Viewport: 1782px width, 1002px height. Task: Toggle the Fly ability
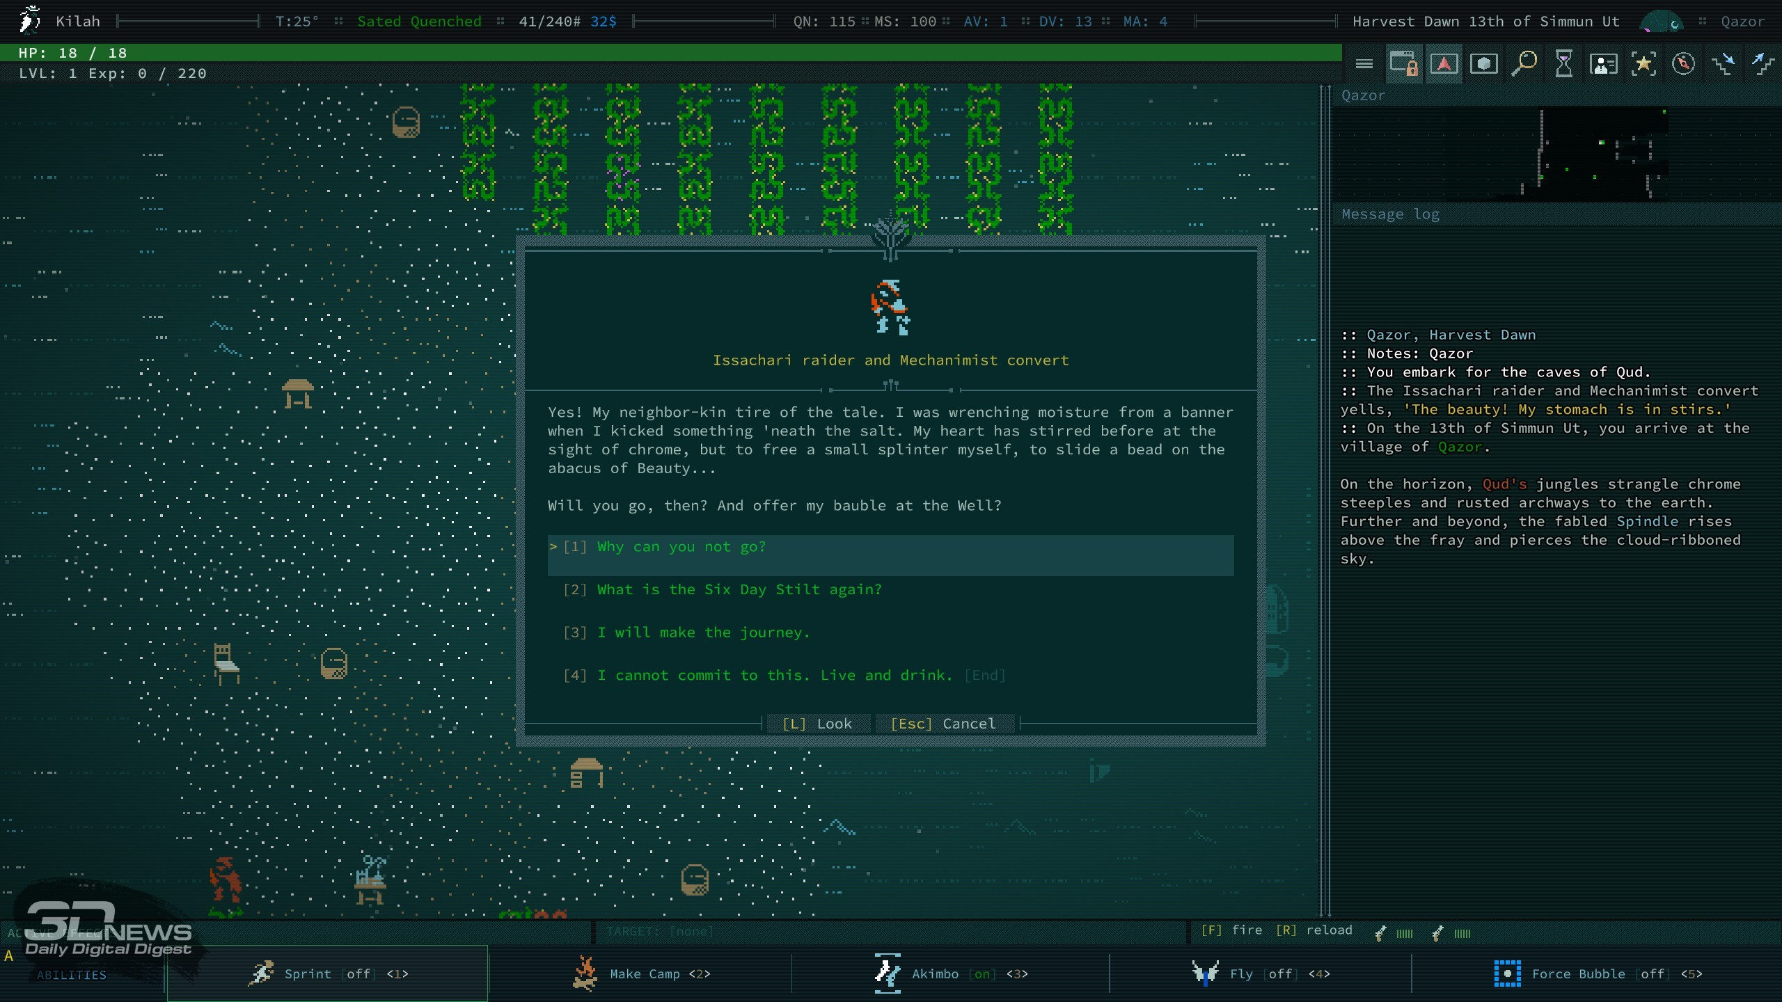coord(1260,973)
